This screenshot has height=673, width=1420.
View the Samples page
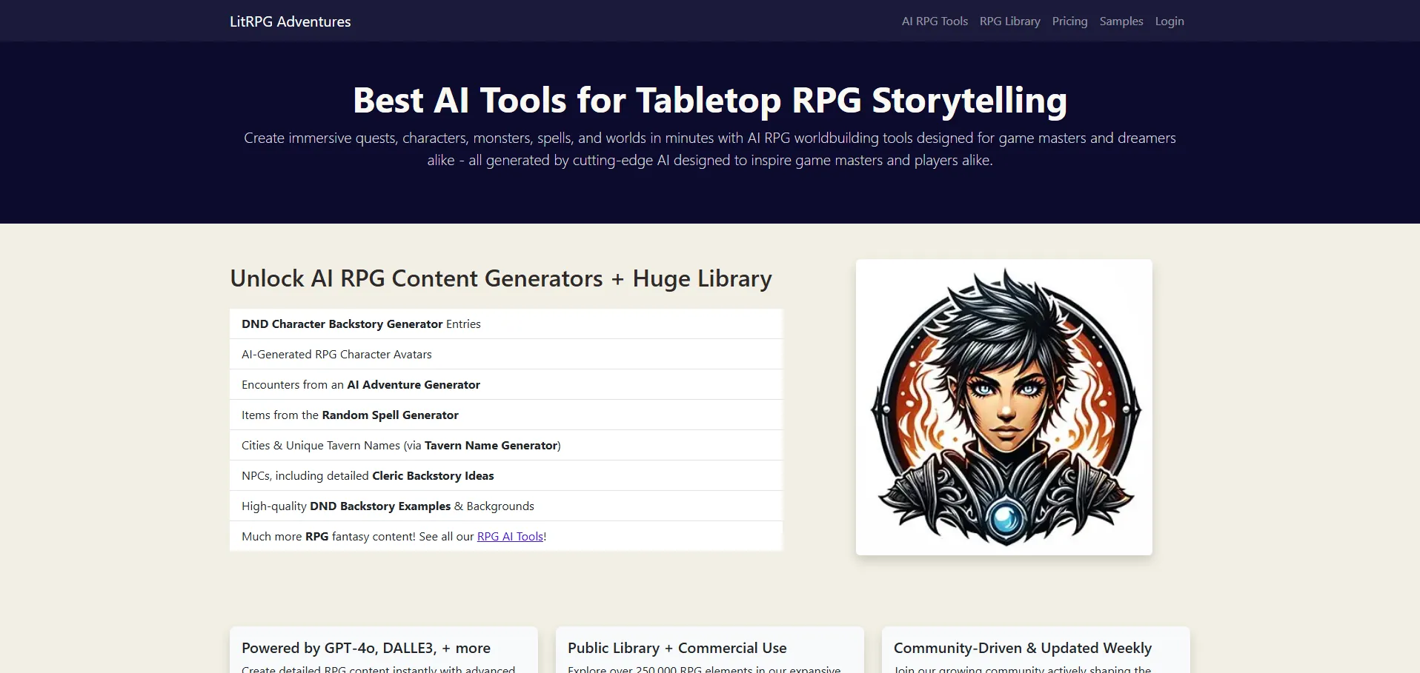tap(1121, 21)
